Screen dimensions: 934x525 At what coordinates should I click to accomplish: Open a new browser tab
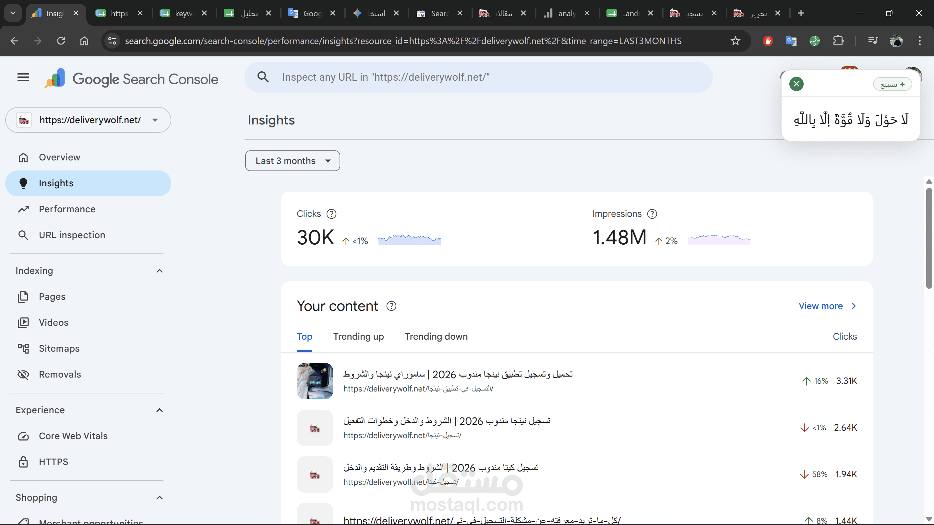(x=801, y=13)
